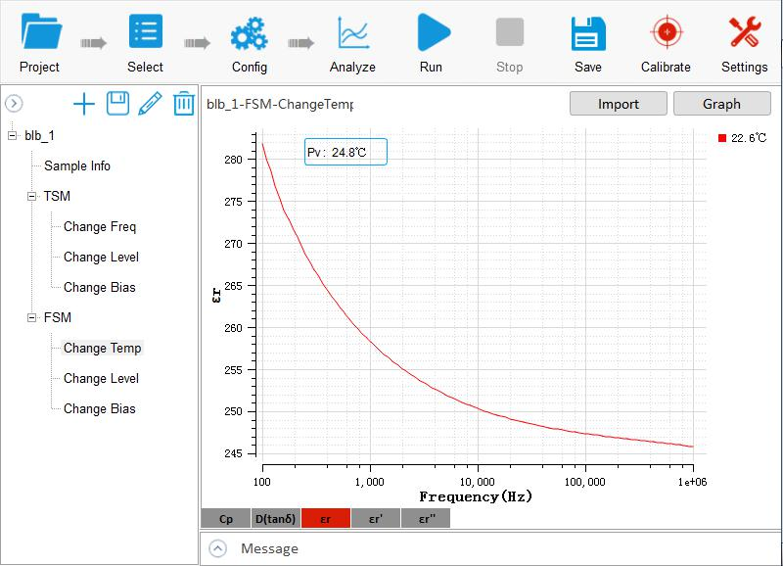Click the Analyze chart icon
This screenshot has height=566, width=783.
pos(352,33)
